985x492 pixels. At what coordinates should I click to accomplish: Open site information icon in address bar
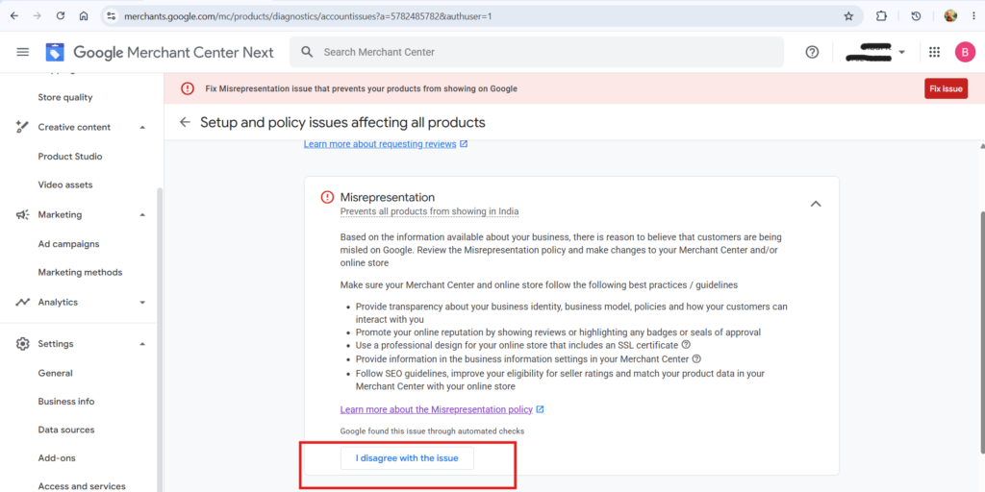click(x=112, y=16)
